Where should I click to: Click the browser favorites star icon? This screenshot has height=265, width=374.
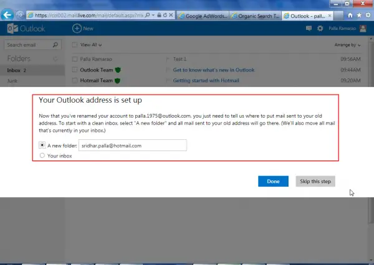pyautogui.click(x=359, y=14)
